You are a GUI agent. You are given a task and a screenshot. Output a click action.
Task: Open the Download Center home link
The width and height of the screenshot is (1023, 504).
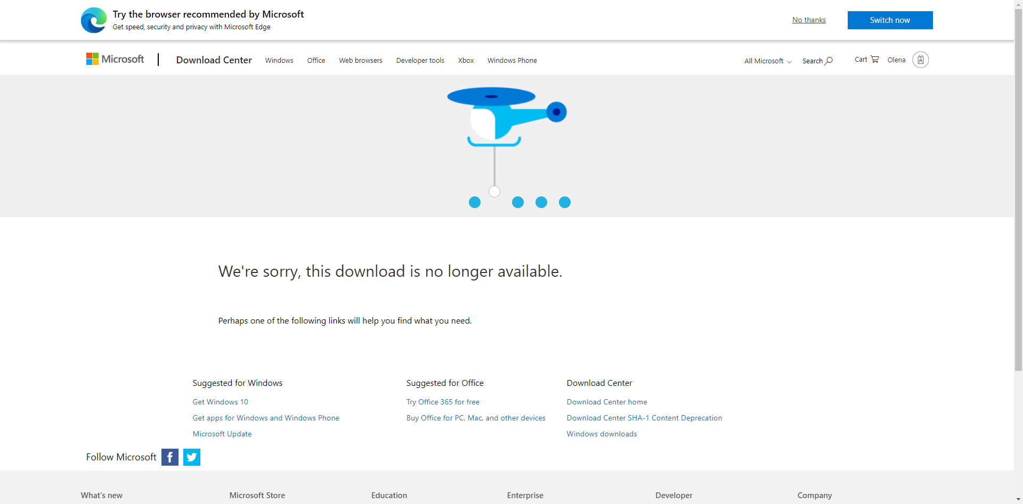[x=607, y=402]
